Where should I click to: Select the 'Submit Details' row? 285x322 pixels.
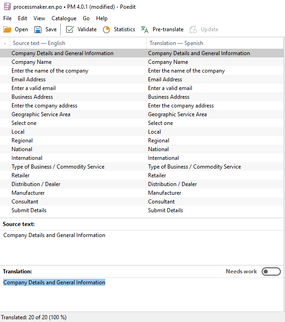click(29, 210)
